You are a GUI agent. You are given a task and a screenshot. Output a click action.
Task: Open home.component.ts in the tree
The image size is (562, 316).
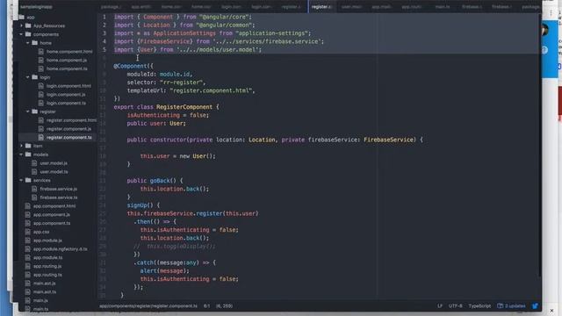(x=67, y=68)
